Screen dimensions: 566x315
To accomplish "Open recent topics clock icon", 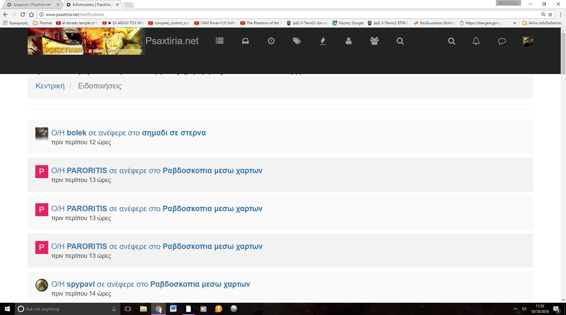I will tap(271, 41).
